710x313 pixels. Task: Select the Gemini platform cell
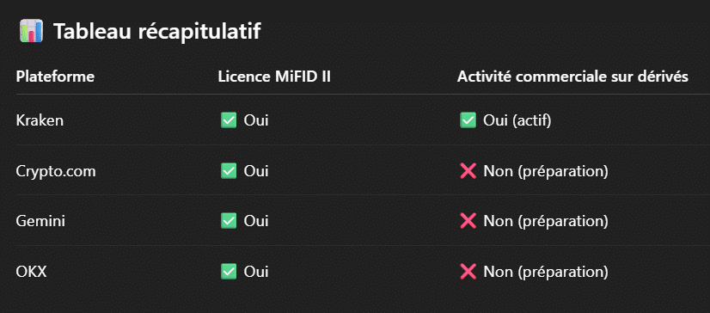[40, 222]
